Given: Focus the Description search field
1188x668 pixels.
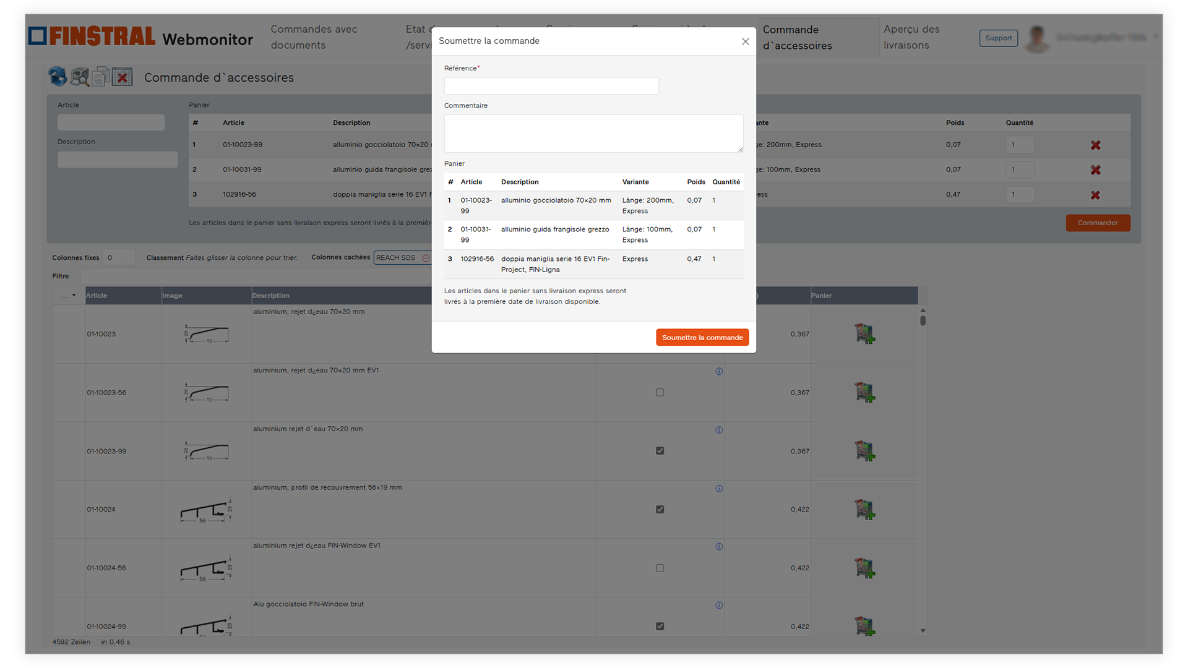Looking at the screenshot, I should (118, 160).
